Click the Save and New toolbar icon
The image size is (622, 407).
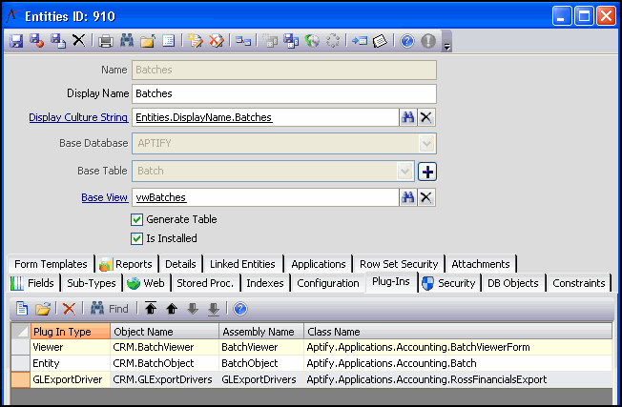(58, 41)
